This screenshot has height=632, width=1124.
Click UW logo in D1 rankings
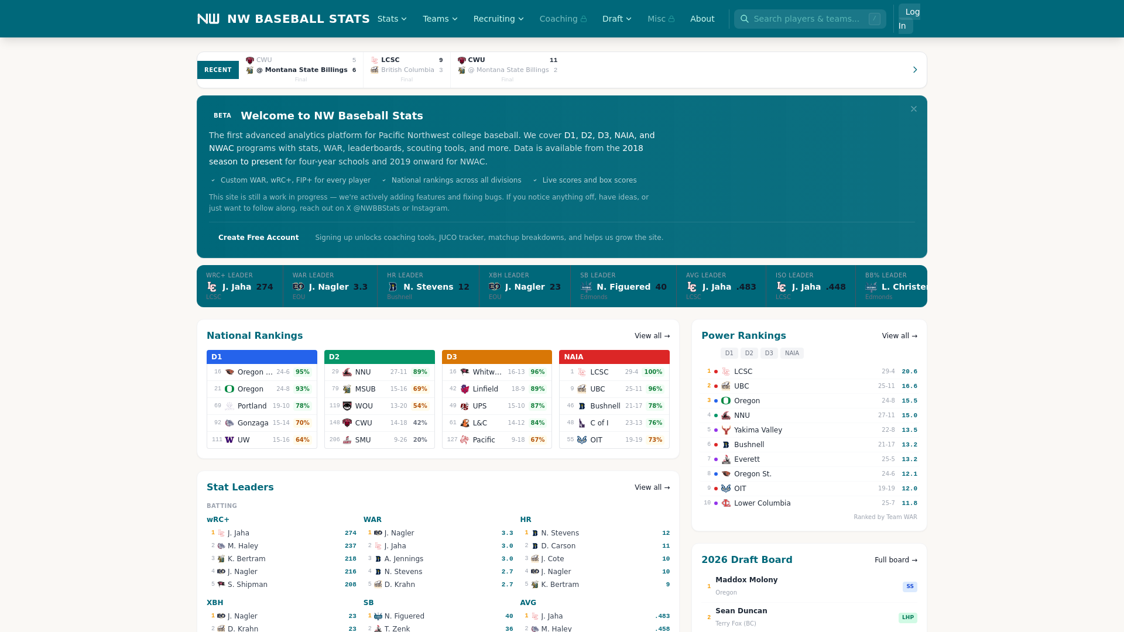pyautogui.click(x=229, y=440)
